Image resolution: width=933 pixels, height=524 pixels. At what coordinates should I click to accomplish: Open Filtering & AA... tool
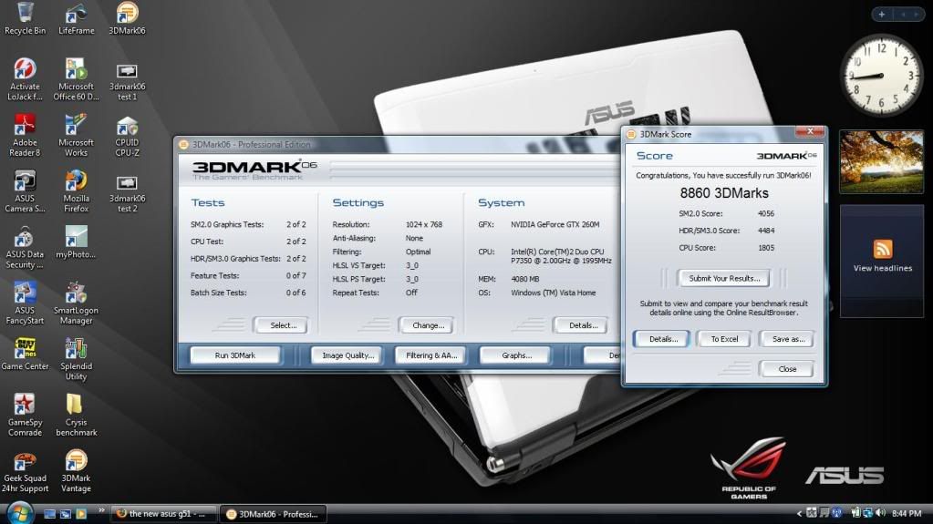(x=431, y=355)
